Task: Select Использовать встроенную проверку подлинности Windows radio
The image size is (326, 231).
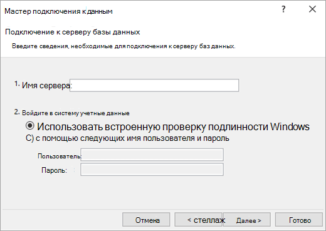Action: (30, 126)
